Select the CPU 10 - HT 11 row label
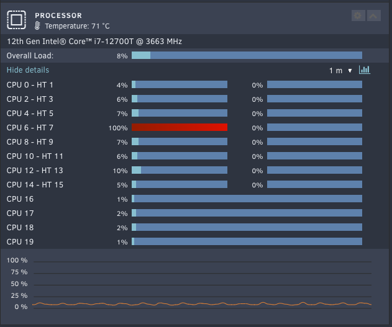The height and width of the screenshot is (327, 392). [35, 156]
